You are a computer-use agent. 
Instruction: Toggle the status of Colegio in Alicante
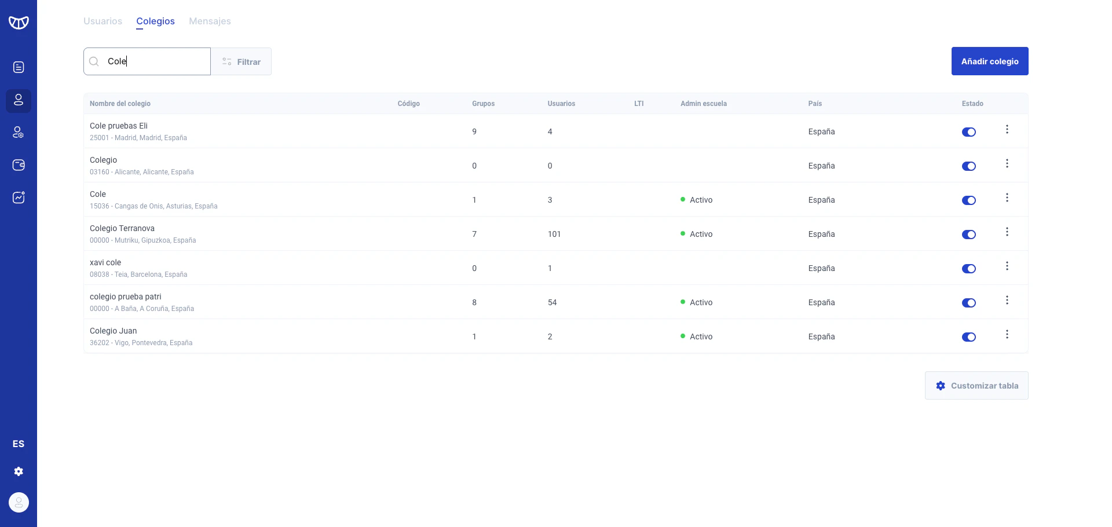969,166
